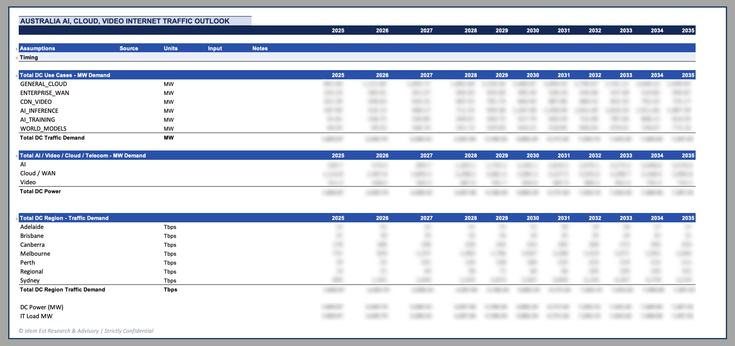735x346 pixels.
Task: Click x marker beside Total DC Region header
Action: 17,218
